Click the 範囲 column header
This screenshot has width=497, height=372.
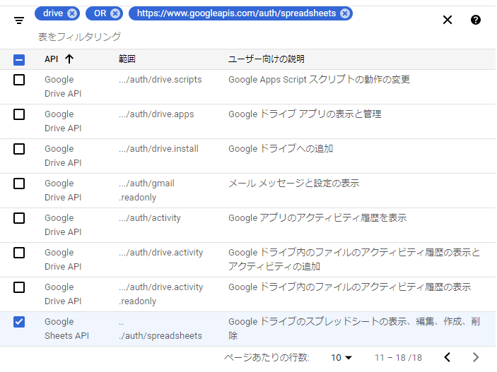[x=127, y=59]
